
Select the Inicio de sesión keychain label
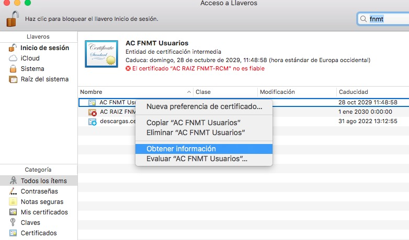tap(44, 48)
